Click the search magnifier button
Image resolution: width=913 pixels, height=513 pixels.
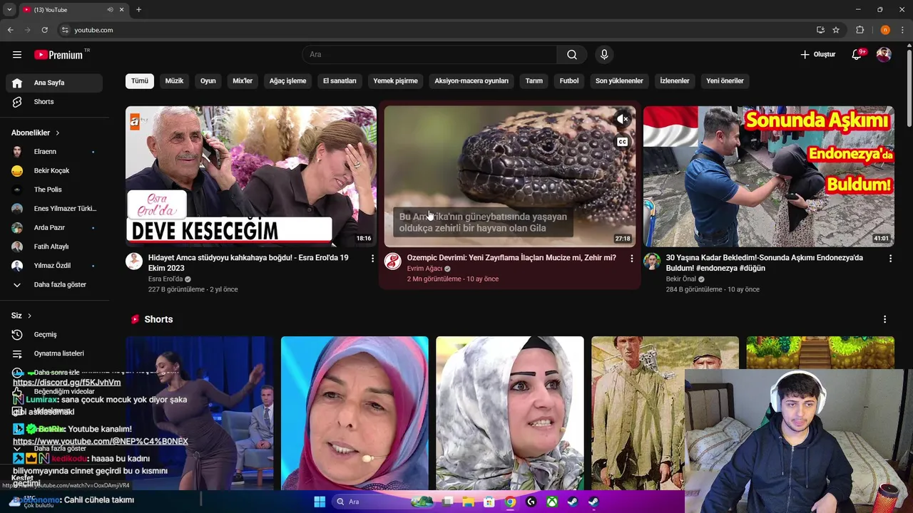(572, 55)
